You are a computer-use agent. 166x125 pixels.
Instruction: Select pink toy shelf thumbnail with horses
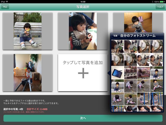tap(143, 73)
